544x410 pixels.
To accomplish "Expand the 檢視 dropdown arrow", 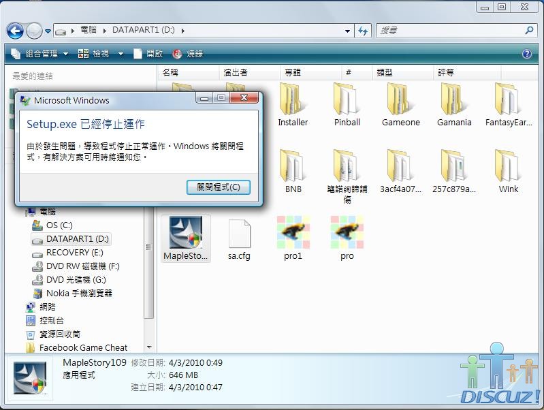I will 121,54.
